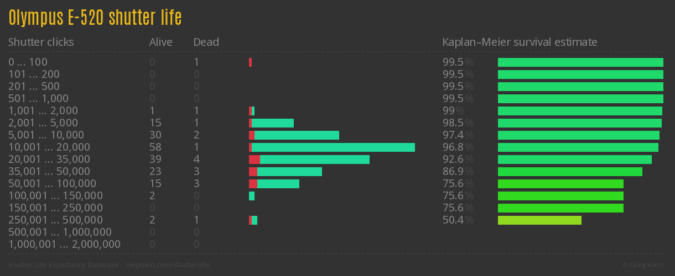Viewport: 675px width, 276px height.
Task: Click the 20,001 … 35,000 row label
Action: click(x=49, y=160)
